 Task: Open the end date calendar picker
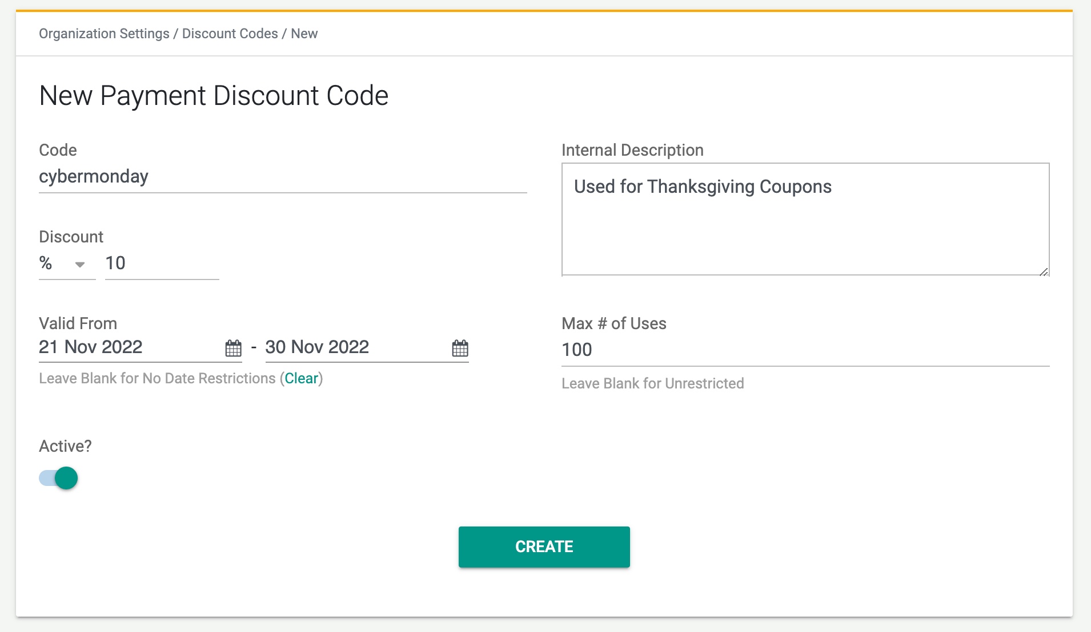click(459, 349)
